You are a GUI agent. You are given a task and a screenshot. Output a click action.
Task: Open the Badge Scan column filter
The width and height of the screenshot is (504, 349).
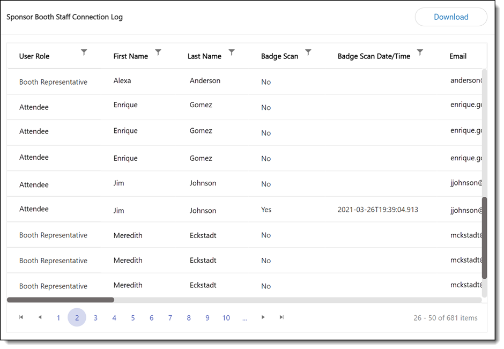coord(308,53)
